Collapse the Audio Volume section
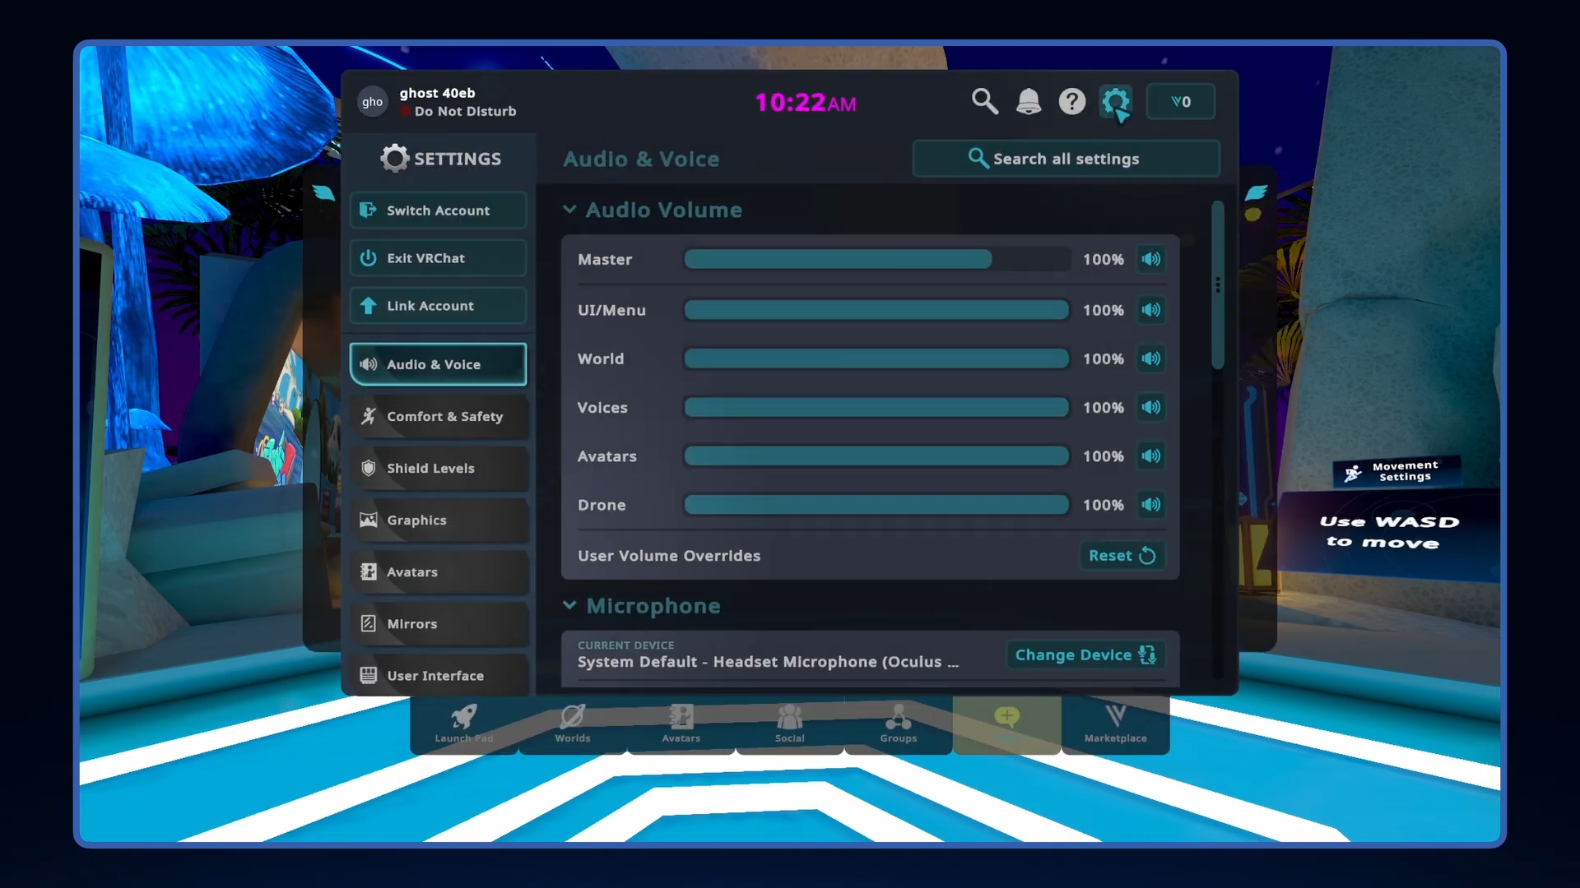 coord(569,210)
